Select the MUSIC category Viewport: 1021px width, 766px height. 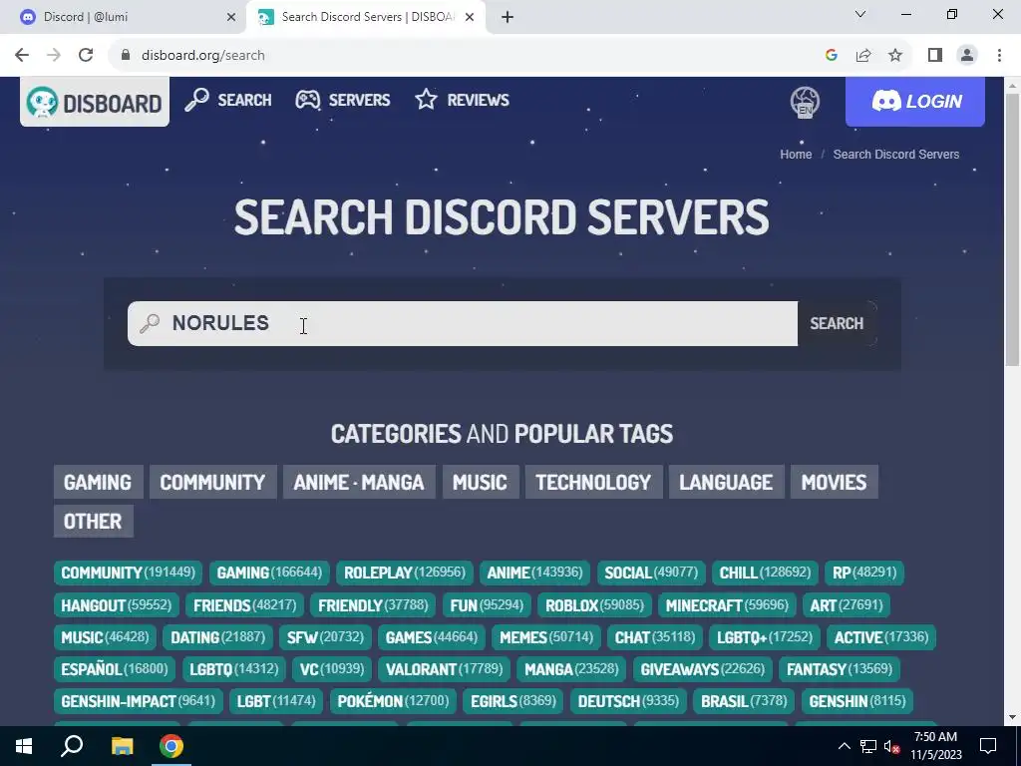click(480, 482)
